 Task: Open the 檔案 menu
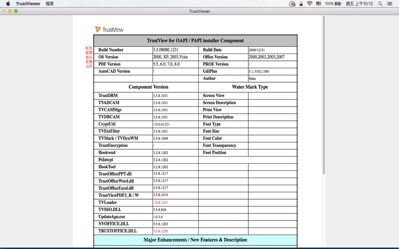49,3
